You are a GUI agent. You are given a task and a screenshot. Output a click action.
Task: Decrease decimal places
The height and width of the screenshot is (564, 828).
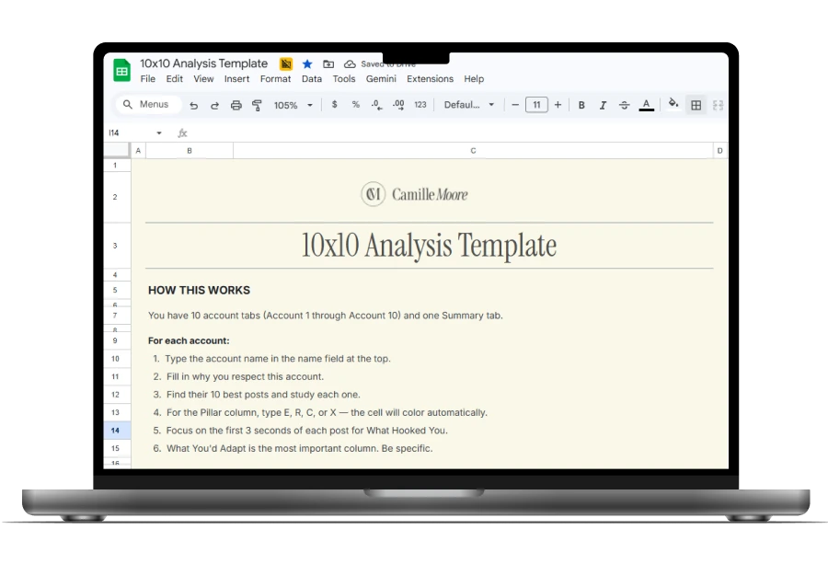point(376,105)
